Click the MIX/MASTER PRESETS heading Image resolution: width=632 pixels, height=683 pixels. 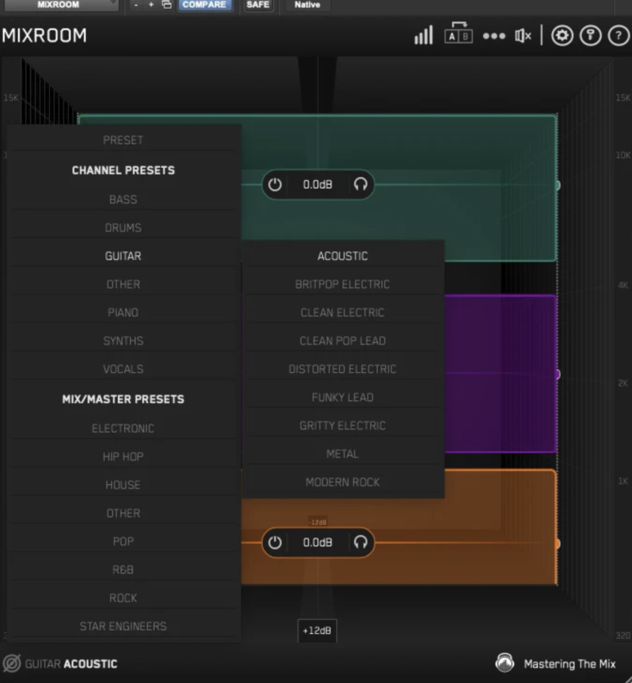point(123,399)
